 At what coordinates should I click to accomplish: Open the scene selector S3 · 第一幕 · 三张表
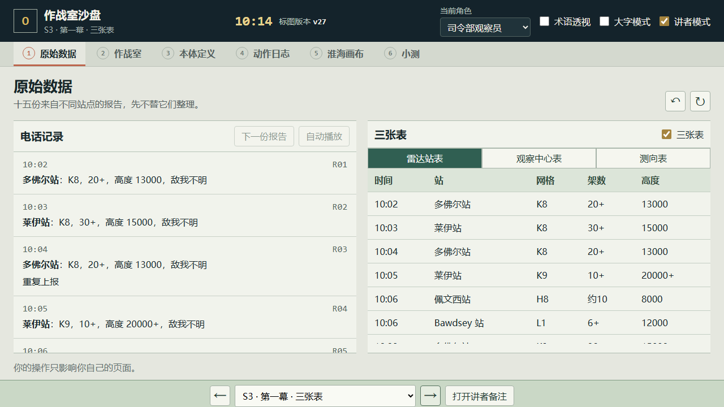[325, 396]
